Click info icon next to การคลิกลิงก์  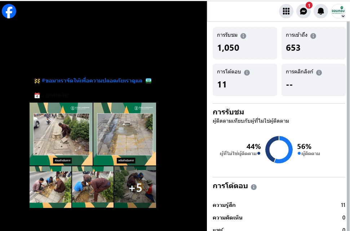[319, 73]
